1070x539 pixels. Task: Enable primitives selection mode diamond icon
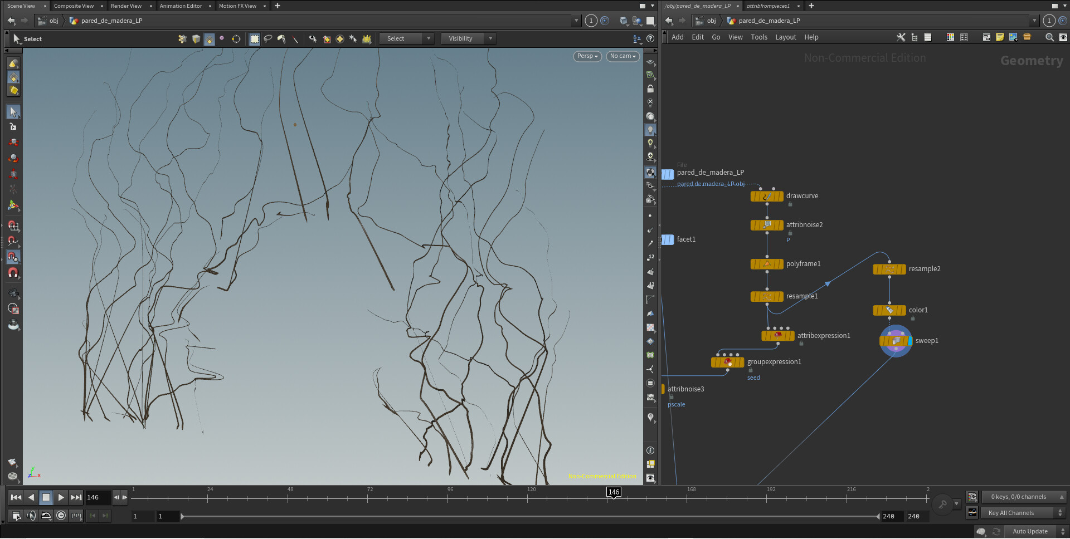click(209, 39)
